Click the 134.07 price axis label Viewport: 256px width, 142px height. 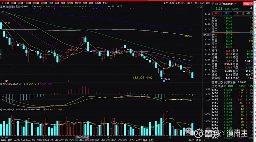[206, 35]
